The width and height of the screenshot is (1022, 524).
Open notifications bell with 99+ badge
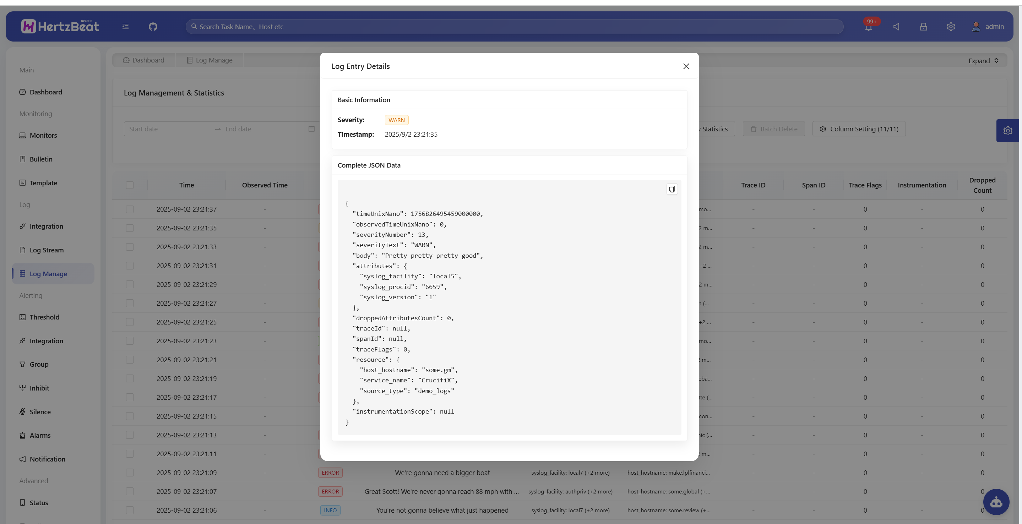[x=869, y=27]
